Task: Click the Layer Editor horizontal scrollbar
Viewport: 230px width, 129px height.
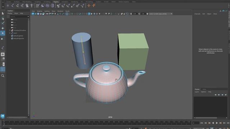Action: pyautogui.click(x=206, y=118)
